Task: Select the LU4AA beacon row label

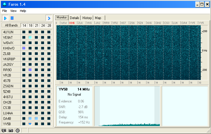Action: point(11,113)
